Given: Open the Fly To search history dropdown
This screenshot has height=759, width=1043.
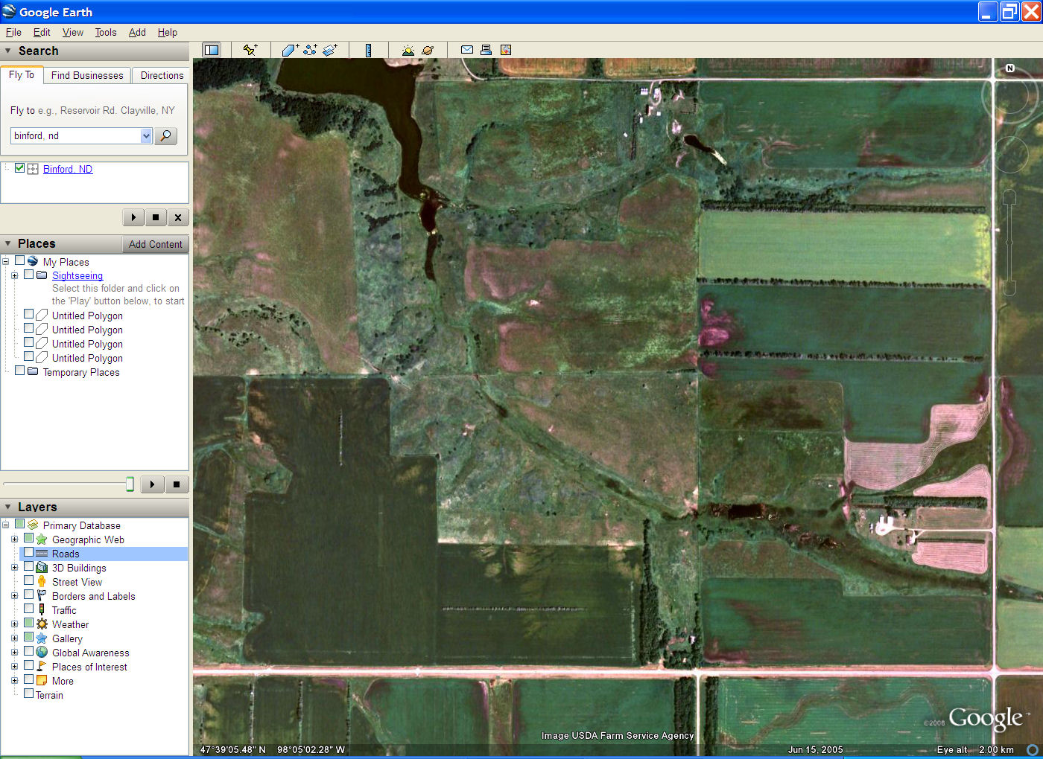Looking at the screenshot, I should (x=146, y=135).
